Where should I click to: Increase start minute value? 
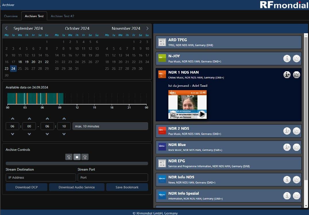pos(29,119)
